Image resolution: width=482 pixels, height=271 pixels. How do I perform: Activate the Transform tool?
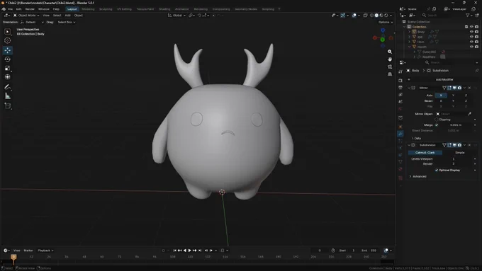7,77
